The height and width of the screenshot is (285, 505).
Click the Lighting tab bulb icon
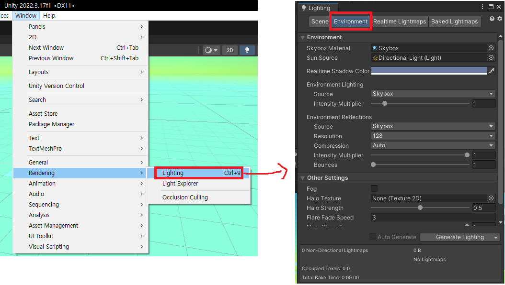303,8
